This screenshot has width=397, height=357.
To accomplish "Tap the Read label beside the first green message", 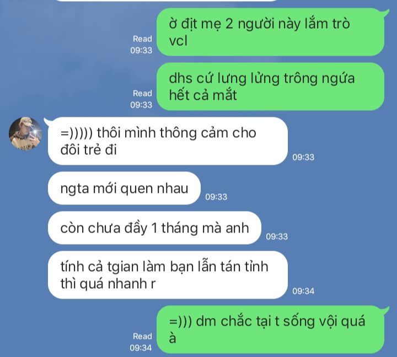I will coord(143,39).
